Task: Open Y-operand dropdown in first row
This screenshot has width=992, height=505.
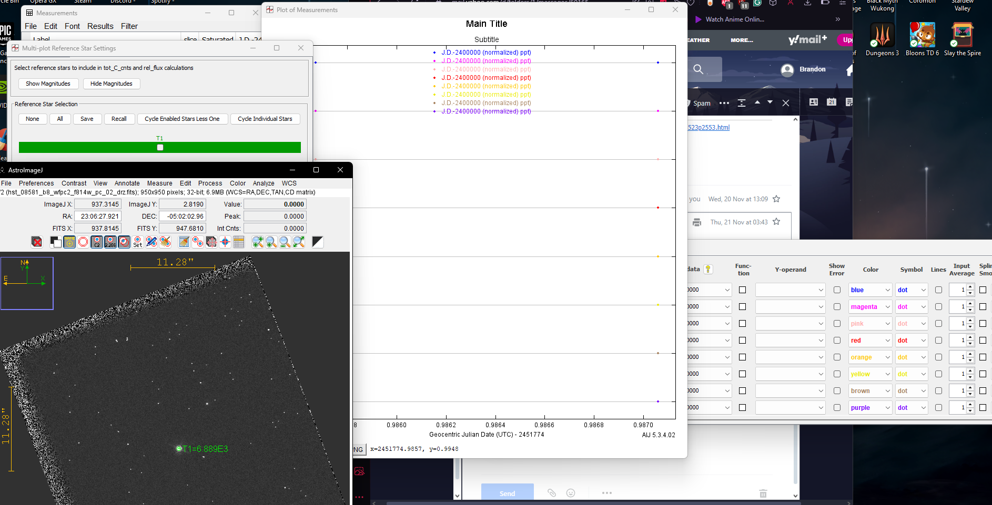Action: (x=790, y=290)
